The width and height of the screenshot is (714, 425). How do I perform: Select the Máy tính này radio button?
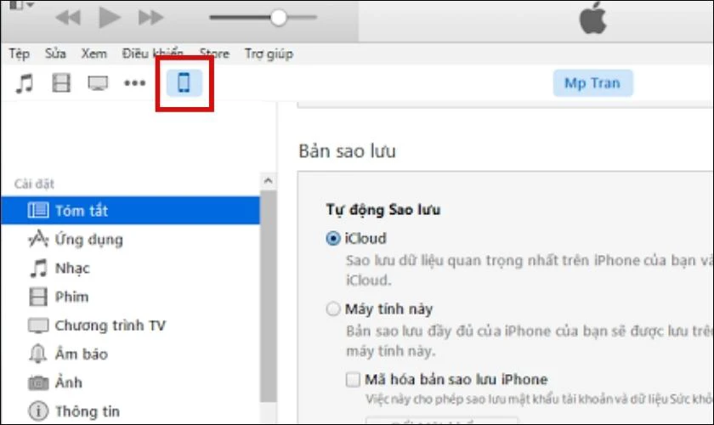pos(333,309)
